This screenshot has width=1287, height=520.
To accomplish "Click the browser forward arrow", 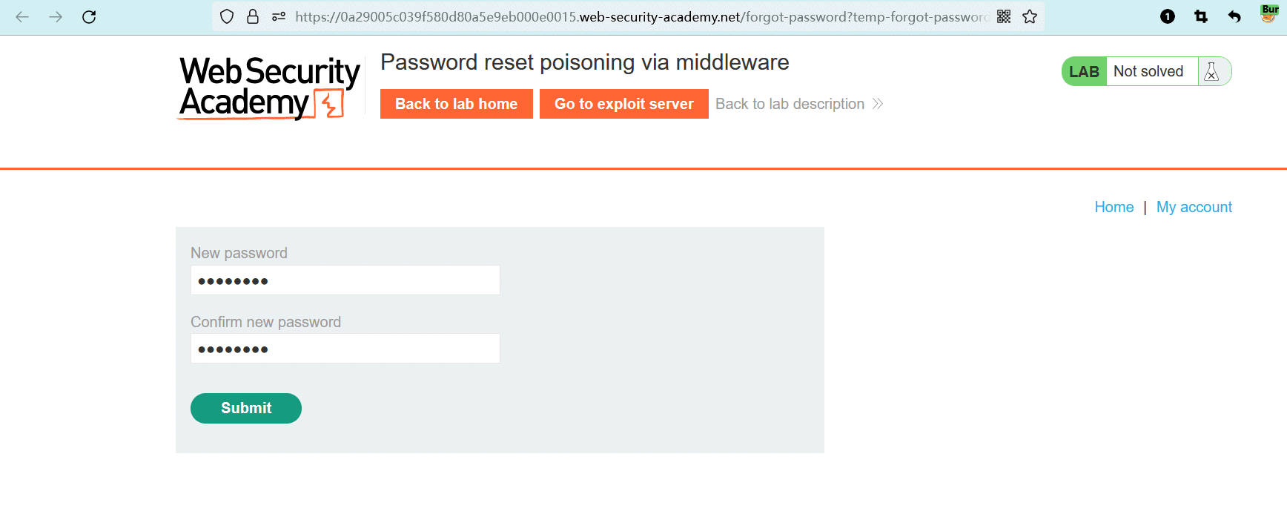I will point(56,17).
